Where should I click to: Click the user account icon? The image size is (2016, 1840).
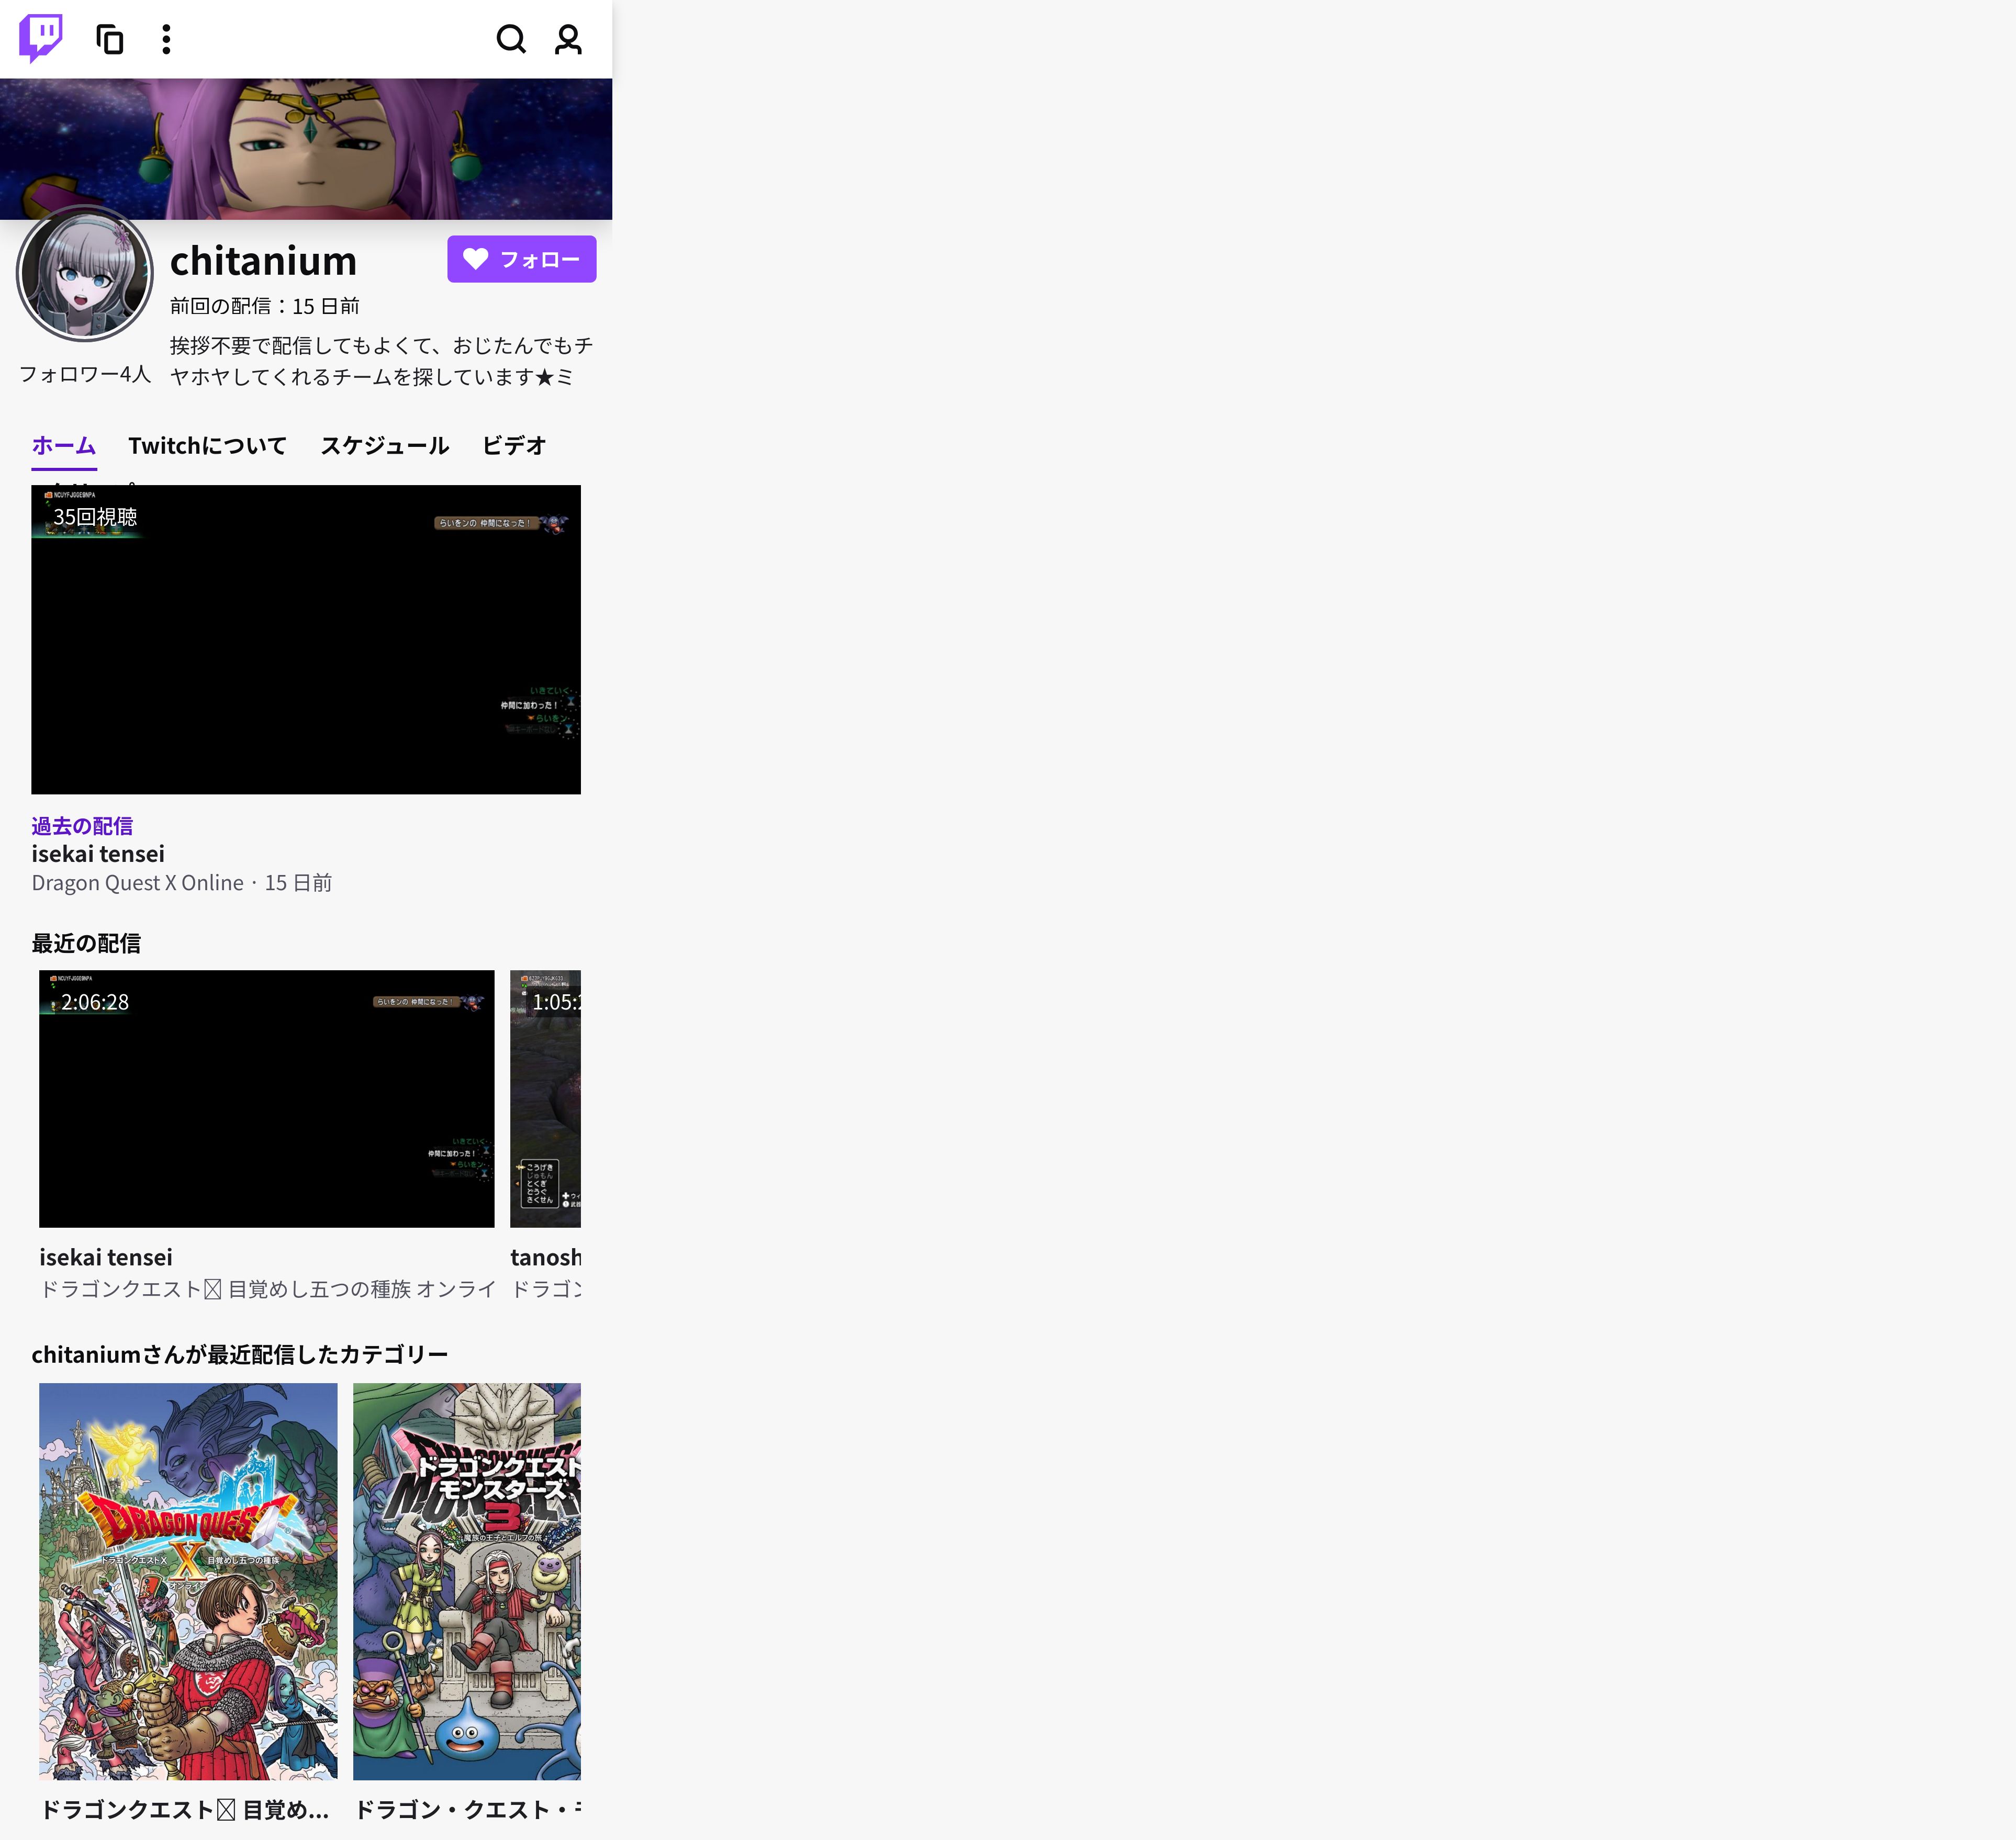pyautogui.click(x=568, y=39)
